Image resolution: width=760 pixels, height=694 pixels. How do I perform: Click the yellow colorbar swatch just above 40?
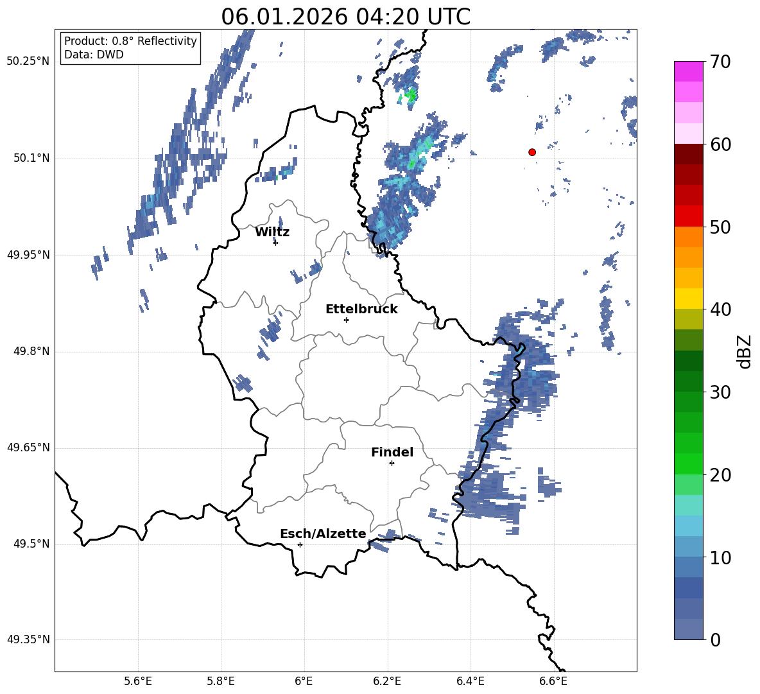point(688,299)
